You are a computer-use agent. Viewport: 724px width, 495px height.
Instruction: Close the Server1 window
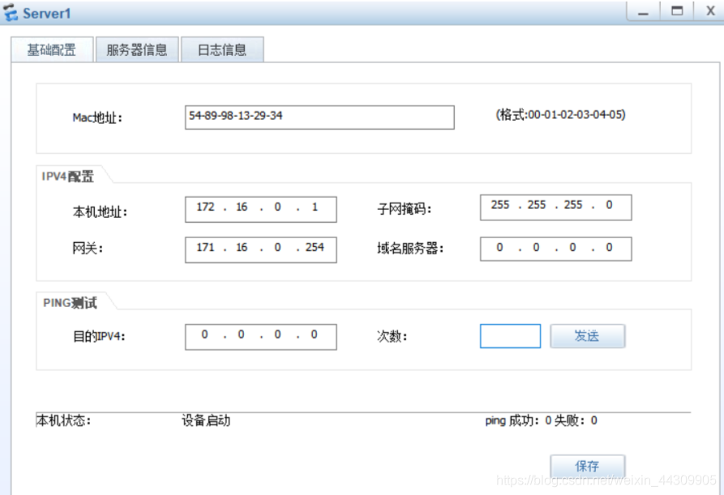coord(710,11)
